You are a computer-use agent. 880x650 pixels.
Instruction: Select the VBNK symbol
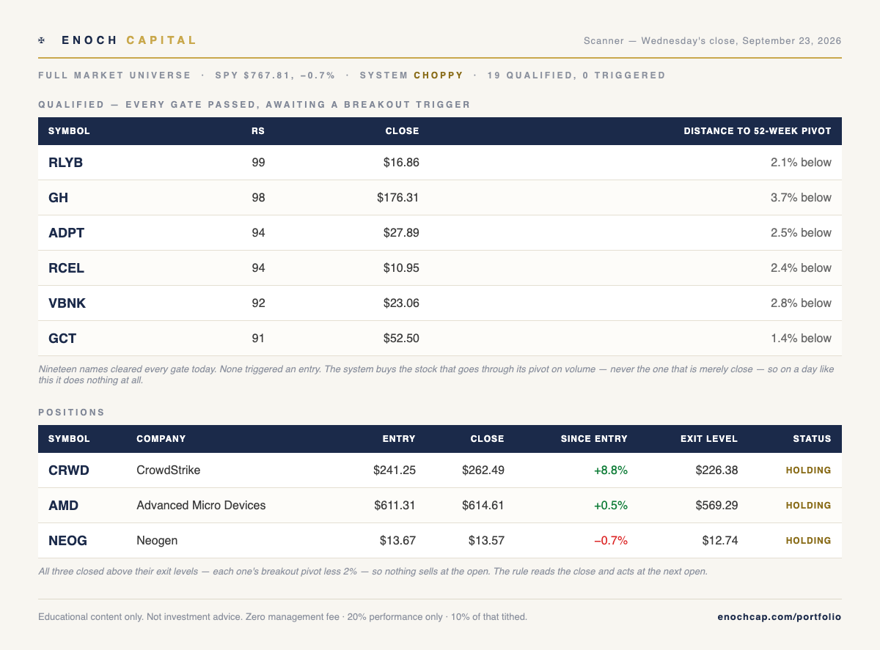(67, 303)
